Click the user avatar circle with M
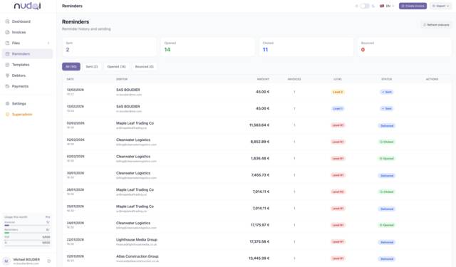 coord(6,261)
